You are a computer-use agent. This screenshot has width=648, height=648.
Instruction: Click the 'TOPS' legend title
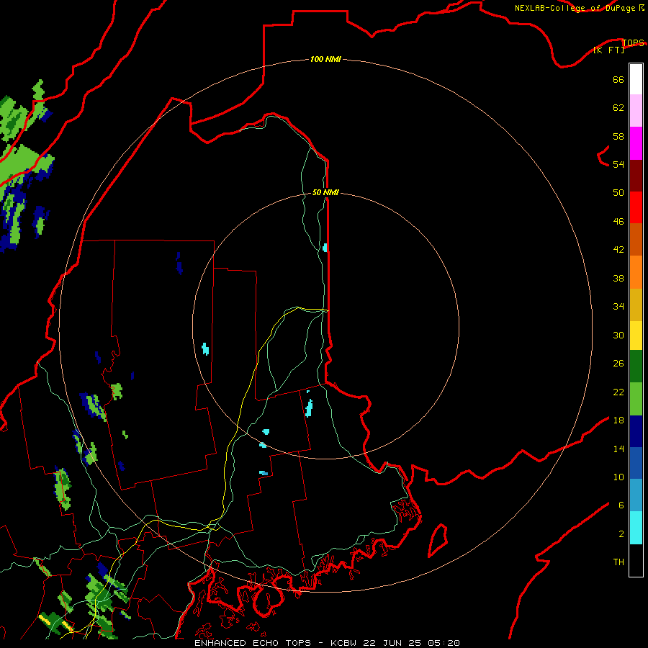[633, 42]
